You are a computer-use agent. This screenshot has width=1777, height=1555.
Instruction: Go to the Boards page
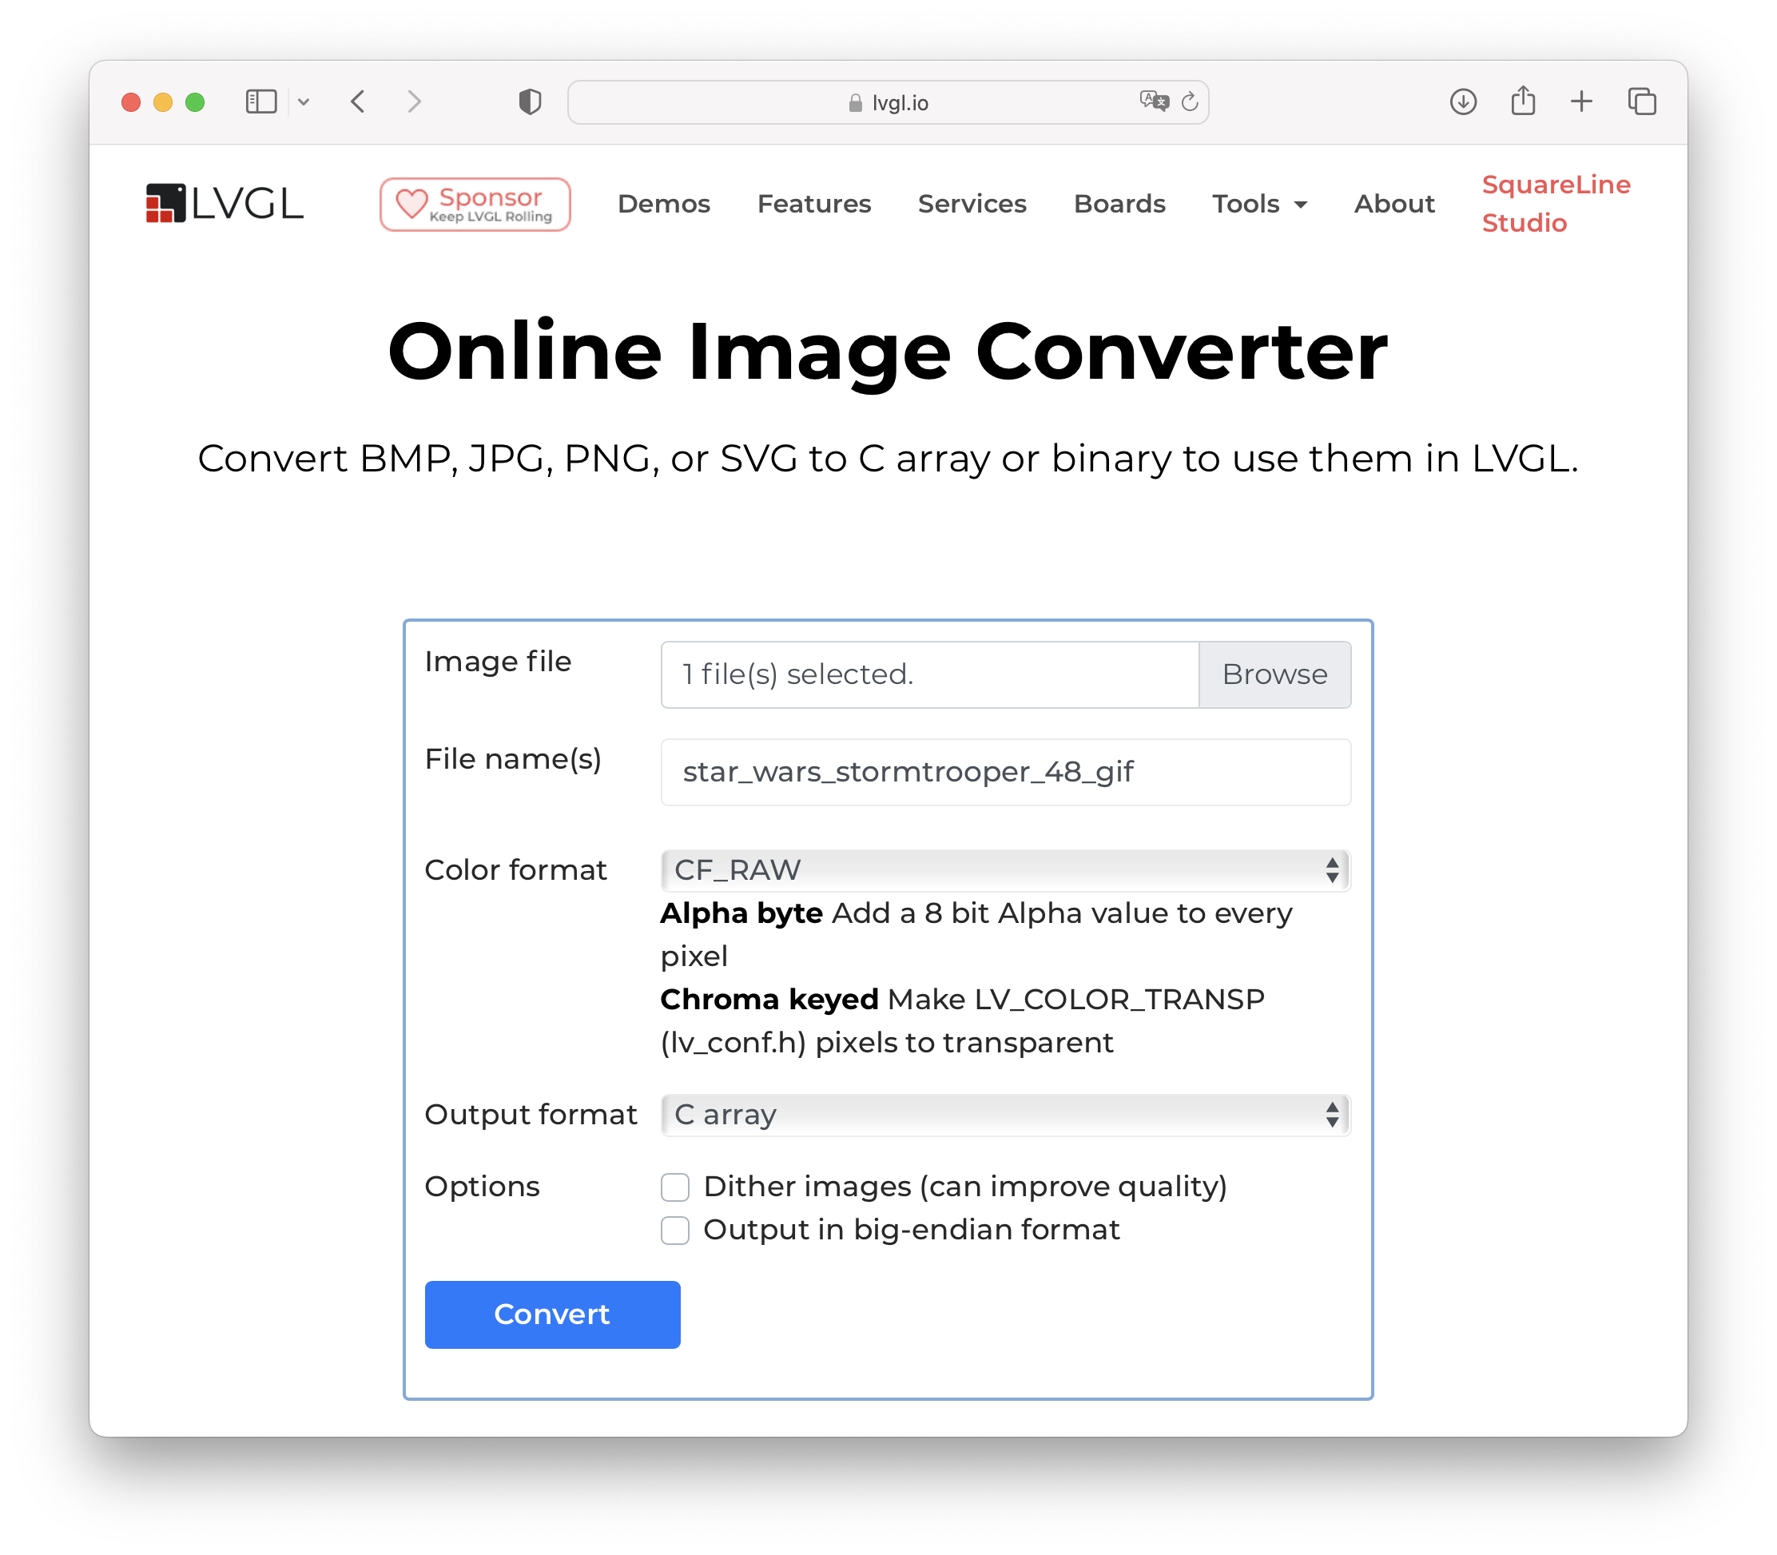[x=1119, y=204]
